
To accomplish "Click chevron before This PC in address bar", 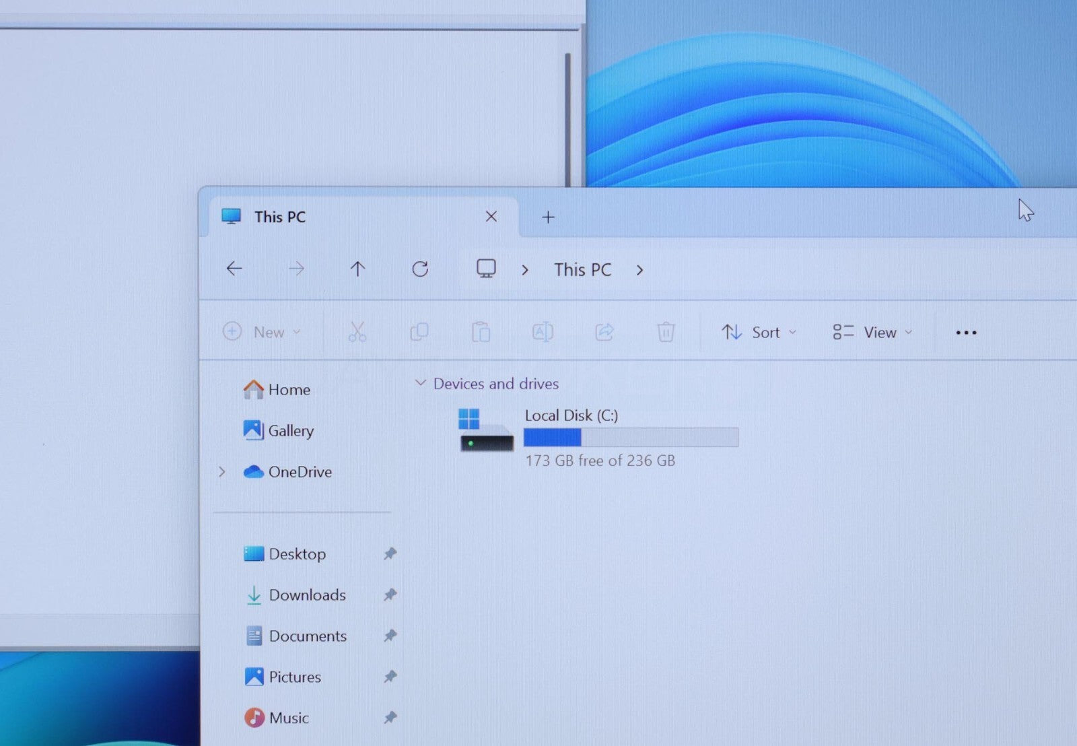I will 525,270.
